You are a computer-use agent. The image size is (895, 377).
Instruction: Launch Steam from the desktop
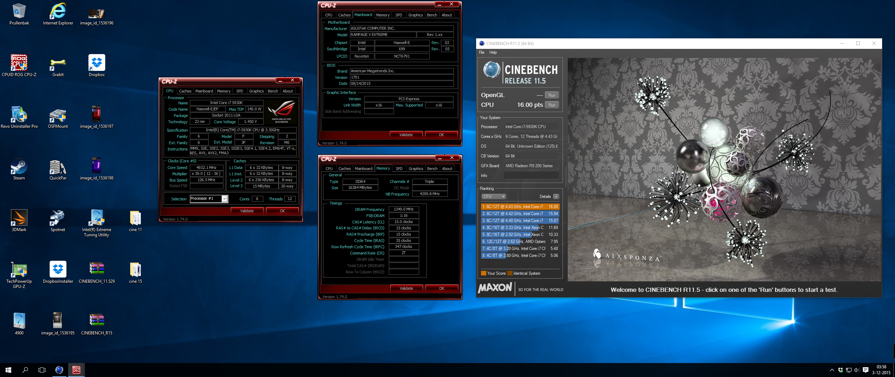[19, 169]
